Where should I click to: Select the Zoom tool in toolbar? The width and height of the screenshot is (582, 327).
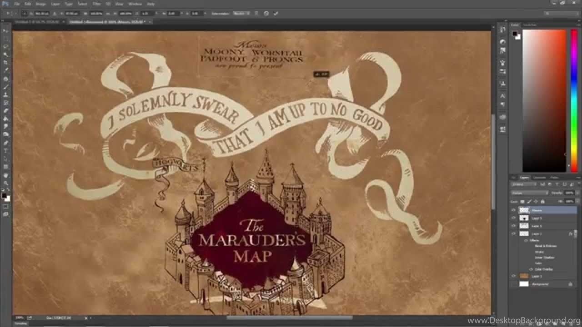6,183
